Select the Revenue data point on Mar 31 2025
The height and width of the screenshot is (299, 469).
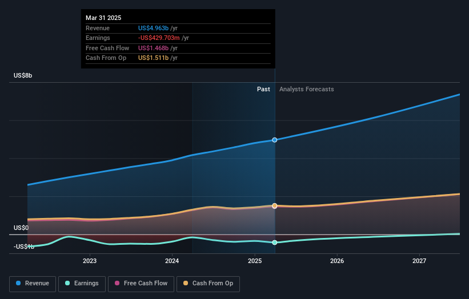tap(275, 140)
